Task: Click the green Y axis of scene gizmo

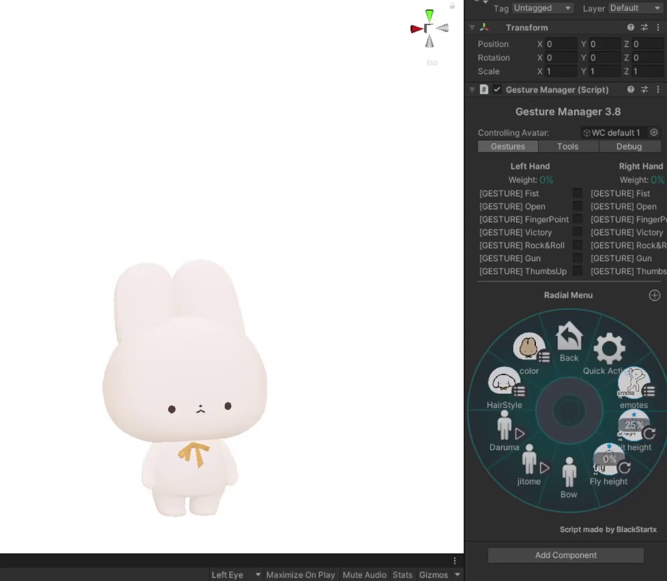Action: tap(429, 15)
